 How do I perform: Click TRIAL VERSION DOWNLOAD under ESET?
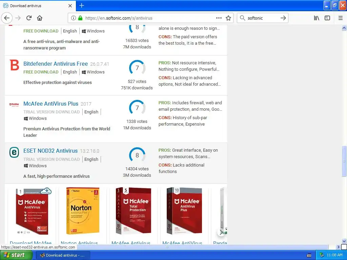(x=52, y=159)
